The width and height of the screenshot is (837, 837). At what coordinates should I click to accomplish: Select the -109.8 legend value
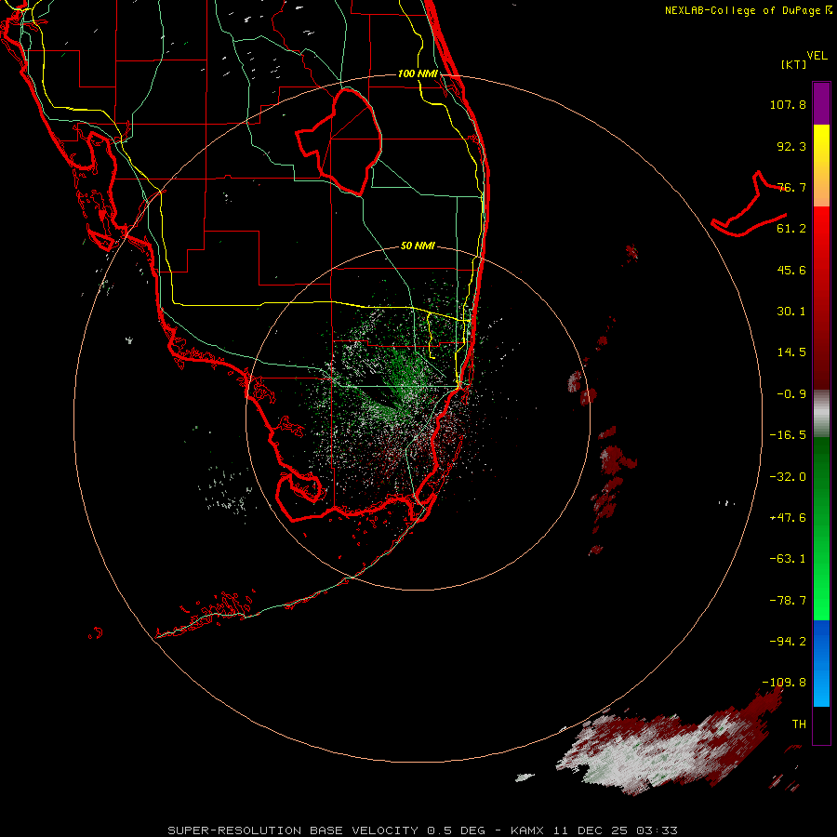tap(784, 683)
